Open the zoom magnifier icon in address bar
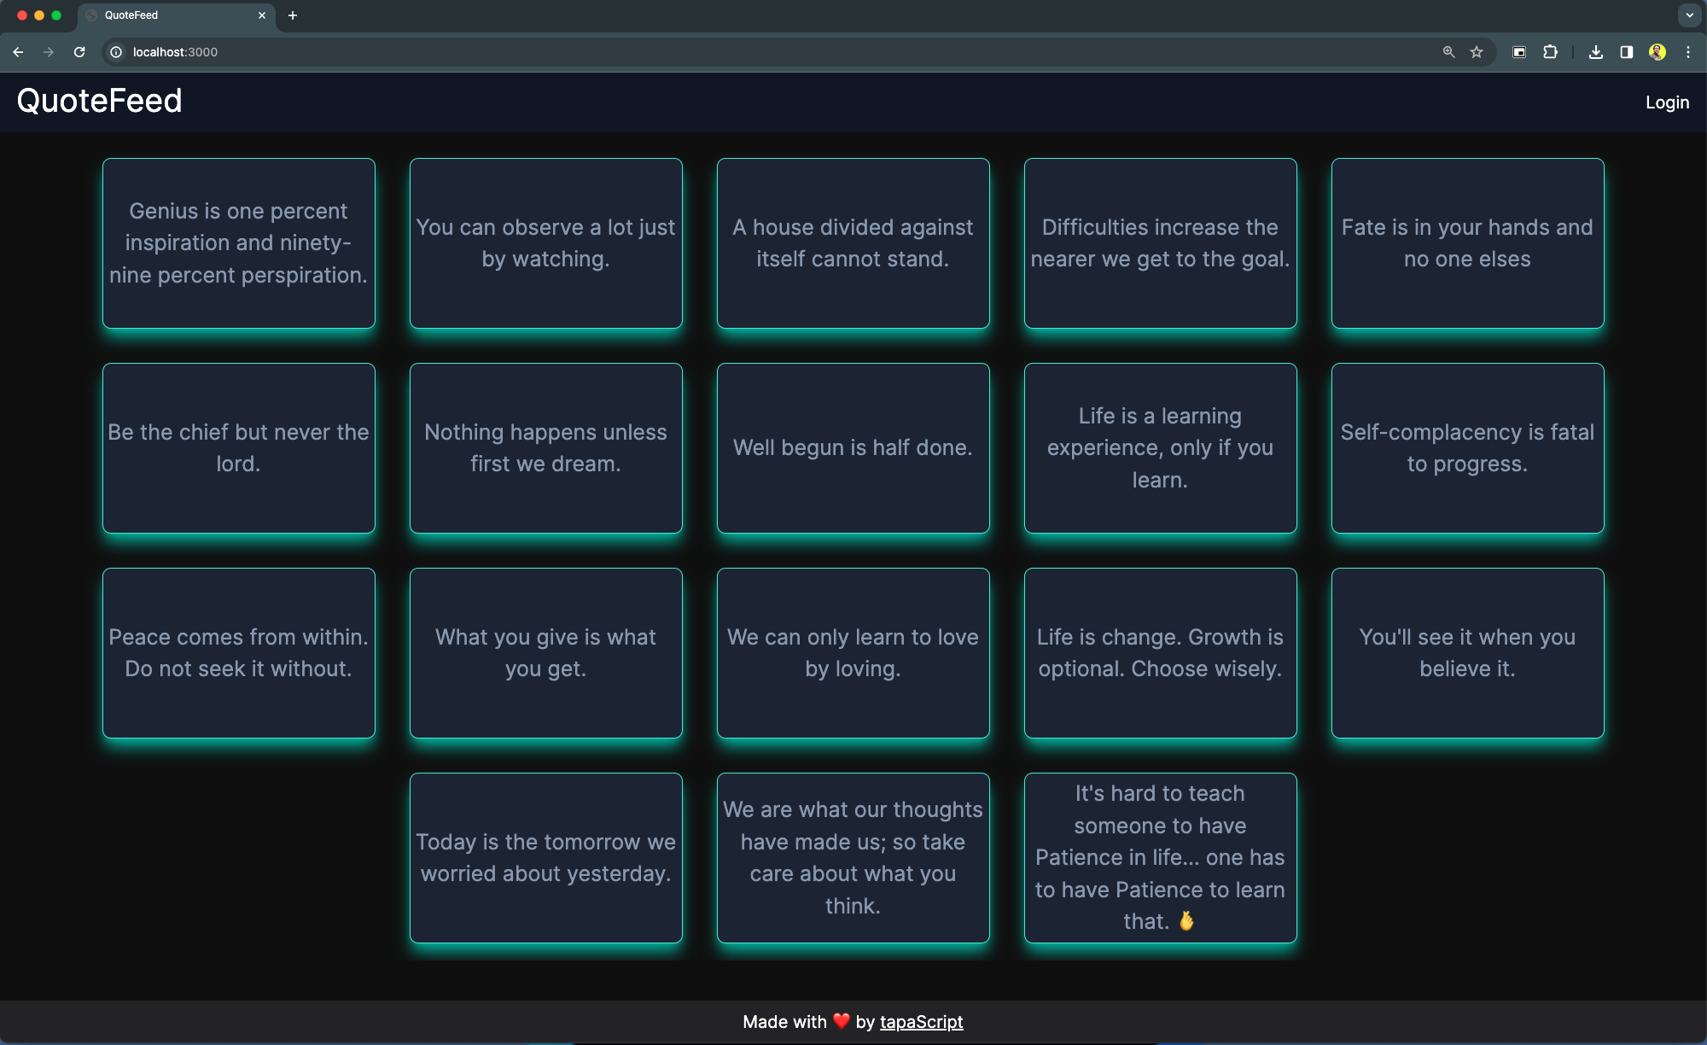 click(x=1448, y=52)
